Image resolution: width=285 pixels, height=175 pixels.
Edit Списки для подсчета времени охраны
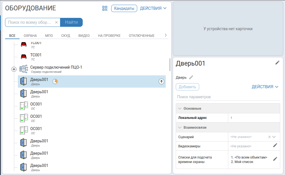tap(275, 159)
